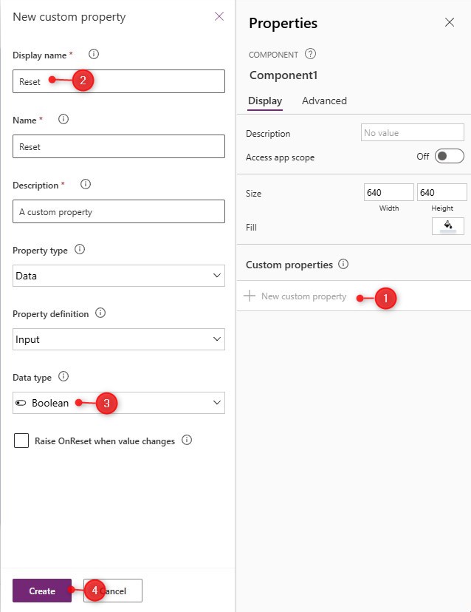The width and height of the screenshot is (471, 612).
Task: Click info icon next to Property type
Action: 80,249
